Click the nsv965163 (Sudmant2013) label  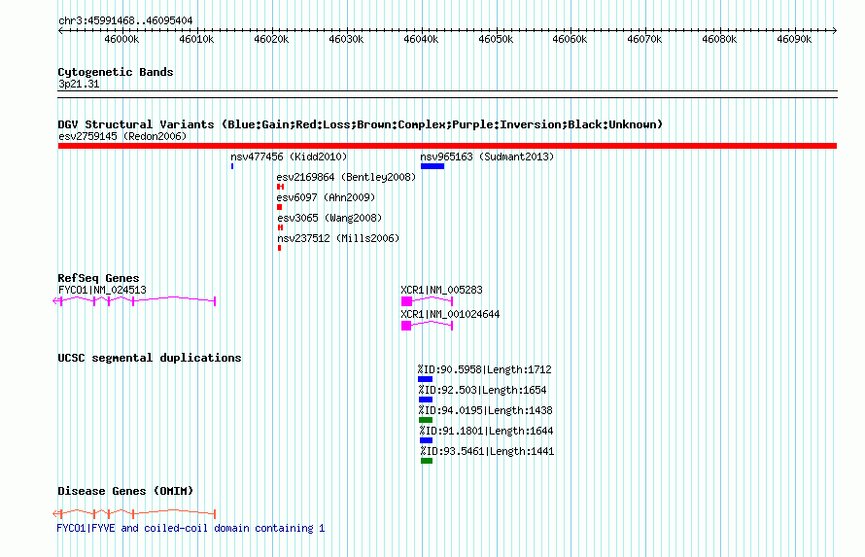487,157
